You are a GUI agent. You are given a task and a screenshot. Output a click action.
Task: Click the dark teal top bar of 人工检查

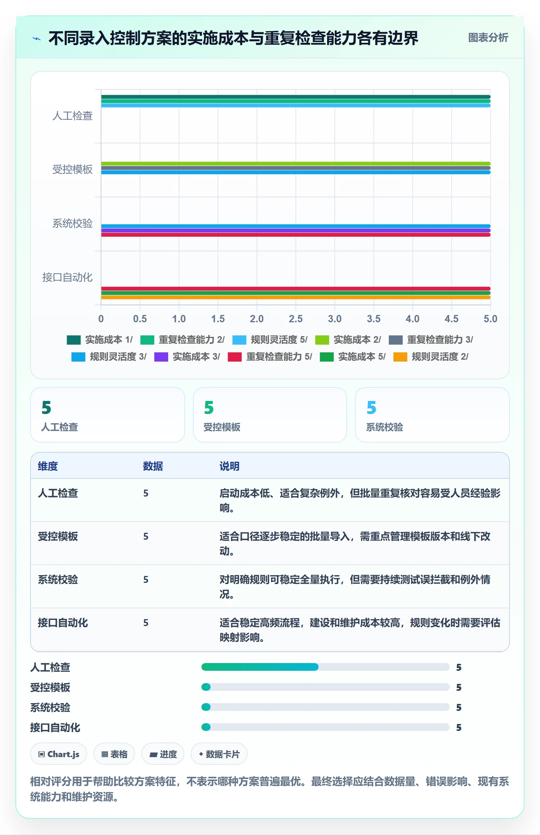tap(296, 97)
